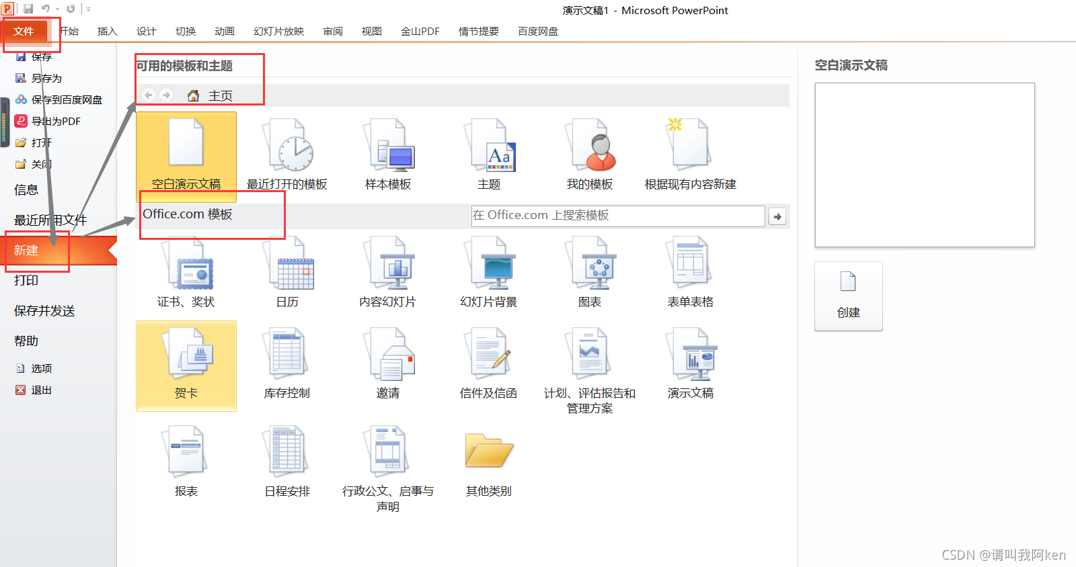Open the Reports (报表) template category

(x=186, y=462)
